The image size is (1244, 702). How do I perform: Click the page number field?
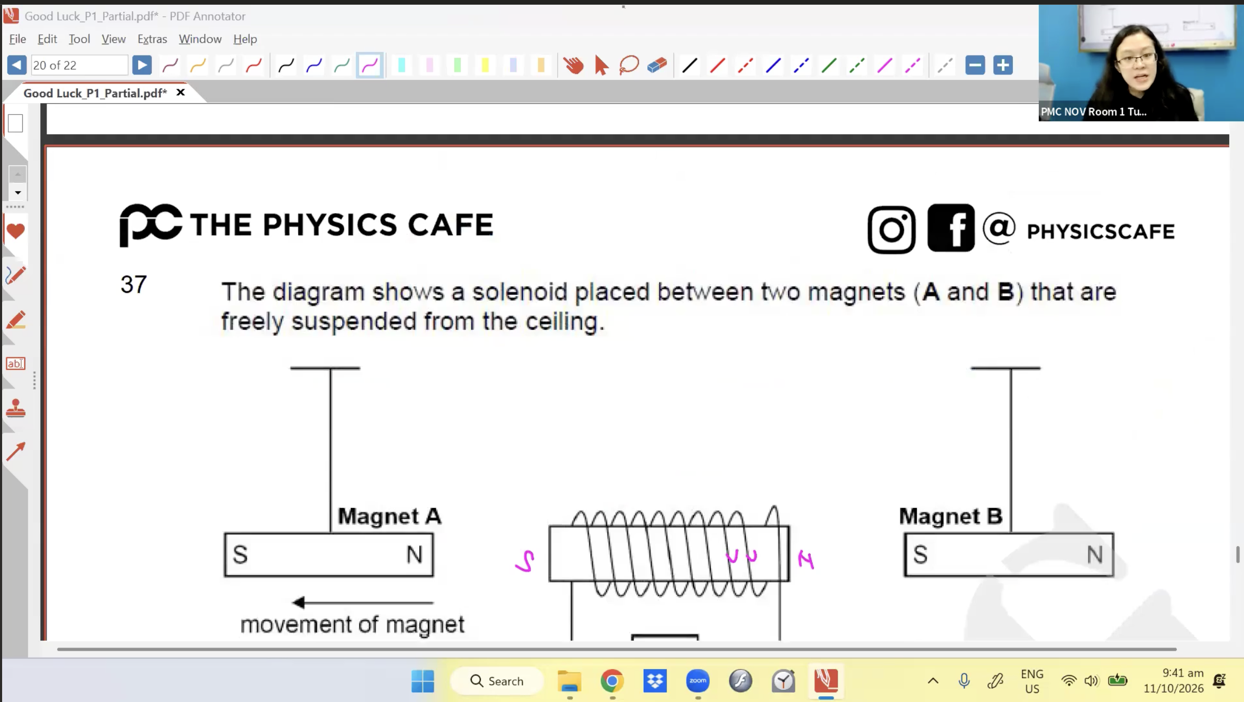point(79,65)
